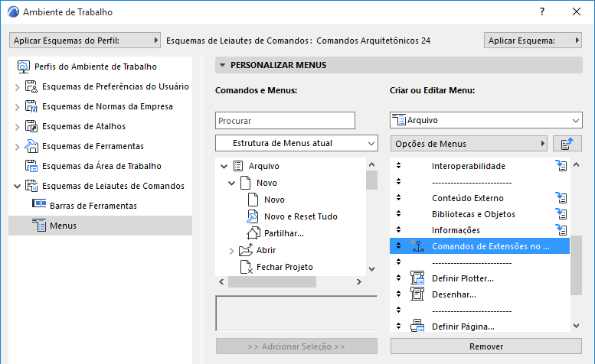Open the Estrutura de Menus atual dropdown
The width and height of the screenshot is (595, 364).
[296, 143]
